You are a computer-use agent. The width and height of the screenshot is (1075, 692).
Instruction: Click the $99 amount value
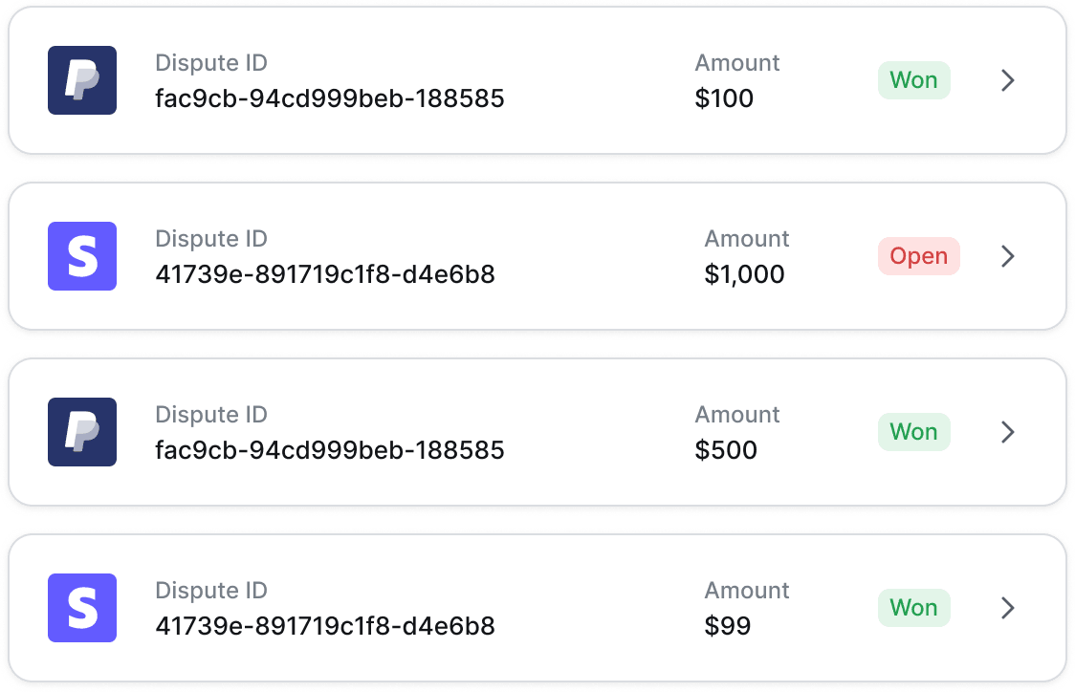pos(728,626)
